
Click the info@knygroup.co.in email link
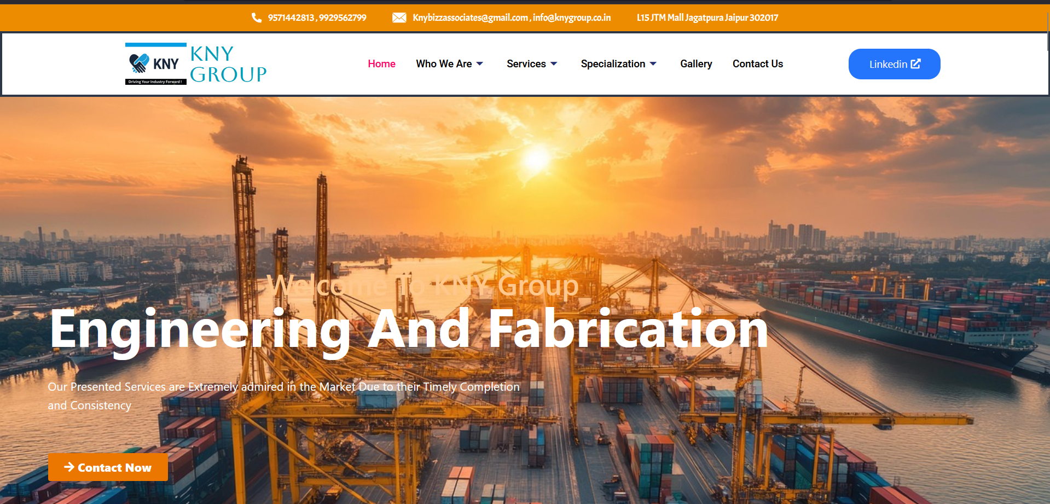point(572,18)
